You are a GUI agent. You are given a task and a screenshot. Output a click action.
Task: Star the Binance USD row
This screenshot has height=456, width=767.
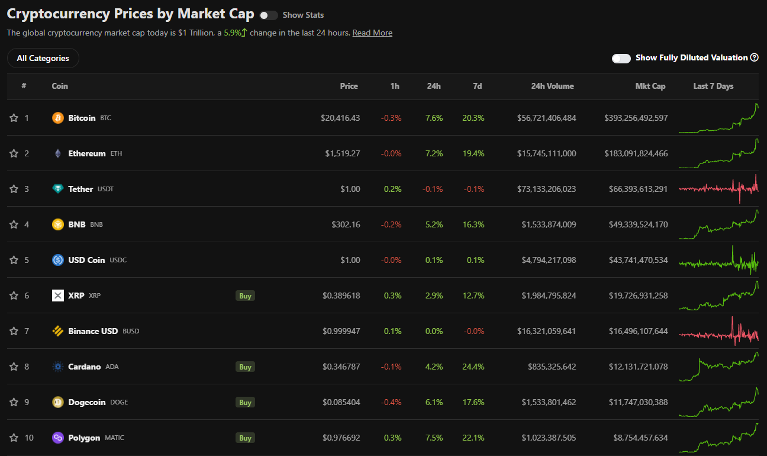click(x=14, y=331)
